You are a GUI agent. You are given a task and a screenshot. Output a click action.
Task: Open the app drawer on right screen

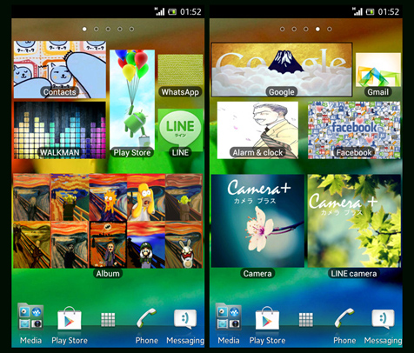click(x=306, y=320)
